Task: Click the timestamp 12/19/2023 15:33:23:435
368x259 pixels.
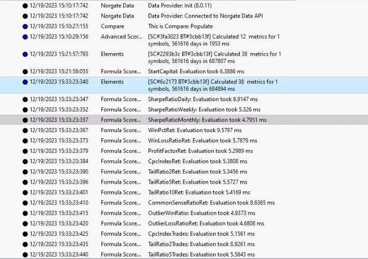Action: pos(58,244)
